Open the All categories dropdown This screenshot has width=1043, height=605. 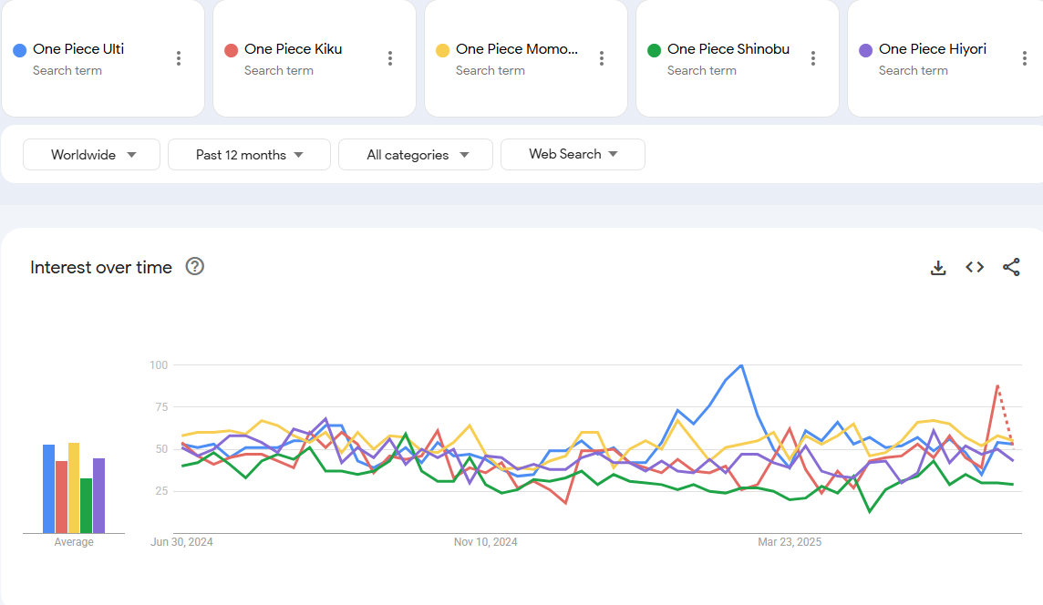coord(416,154)
